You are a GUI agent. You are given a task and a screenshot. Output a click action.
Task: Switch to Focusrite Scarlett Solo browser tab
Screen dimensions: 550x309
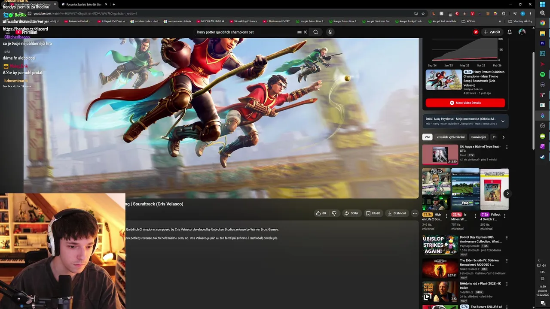(84, 4)
